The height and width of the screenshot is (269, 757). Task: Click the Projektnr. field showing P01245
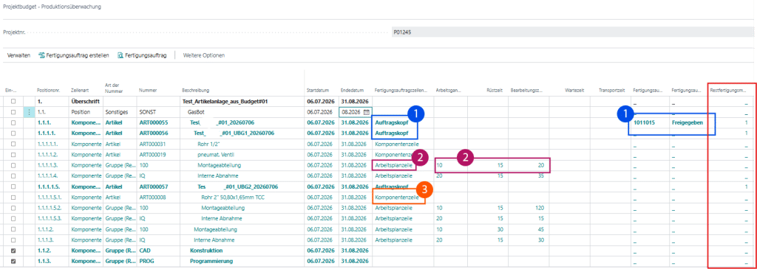[x=572, y=33]
